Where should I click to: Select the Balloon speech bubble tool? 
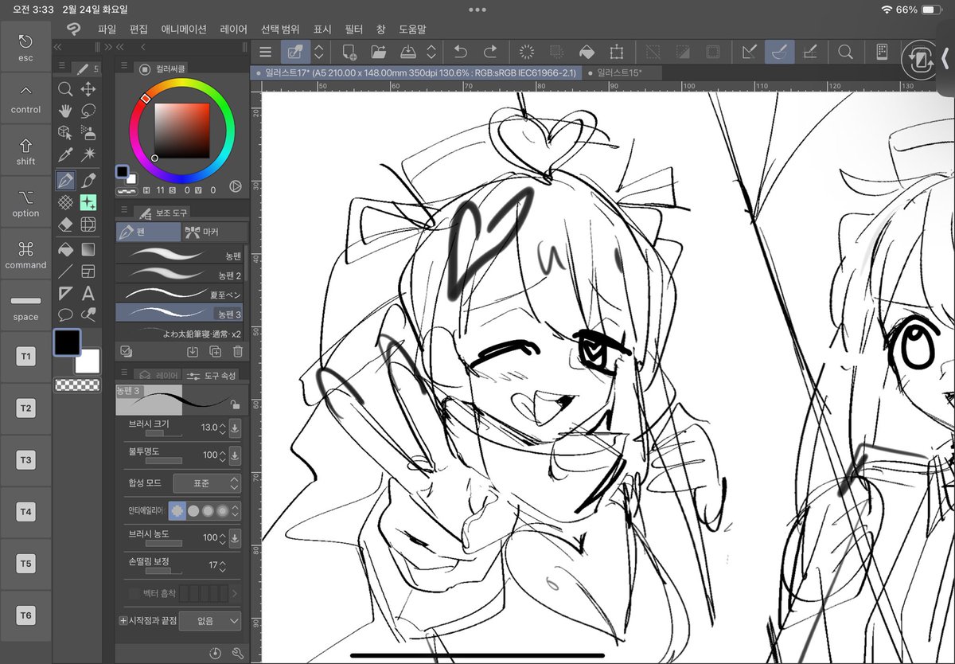[x=66, y=314]
